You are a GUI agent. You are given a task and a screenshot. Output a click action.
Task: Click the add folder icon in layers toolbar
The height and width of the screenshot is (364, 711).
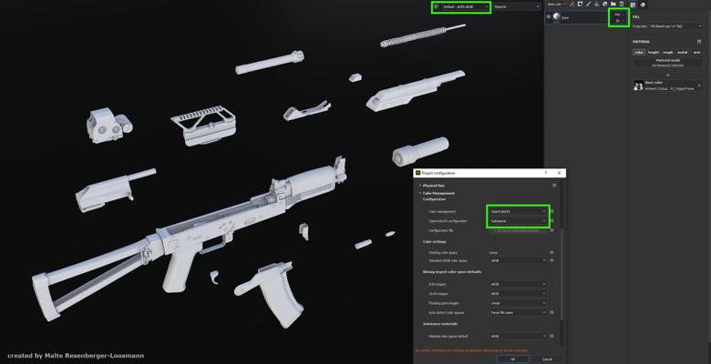point(613,4)
